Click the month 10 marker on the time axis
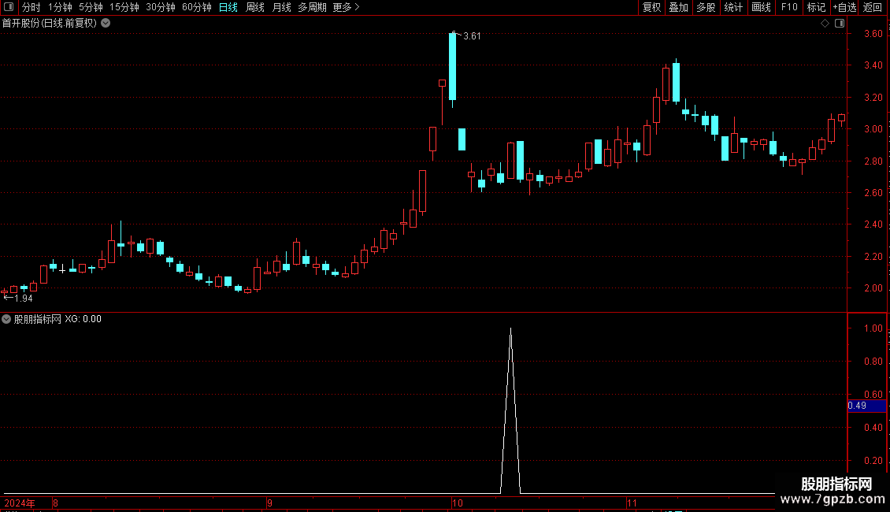 (458, 503)
